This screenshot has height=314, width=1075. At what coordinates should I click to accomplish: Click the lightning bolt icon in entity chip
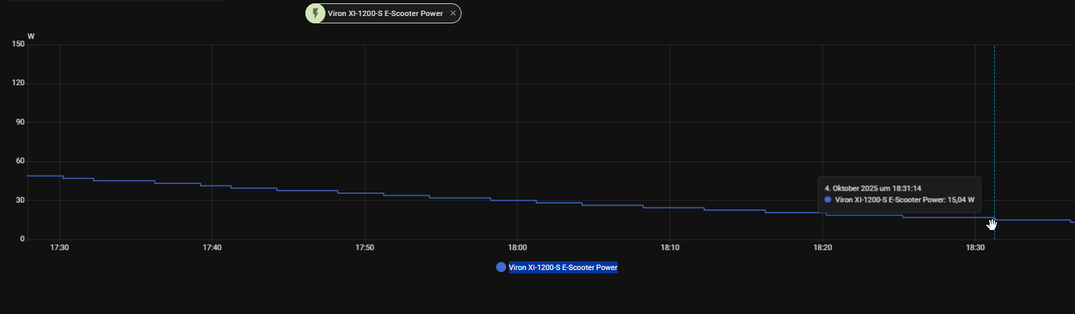click(315, 13)
